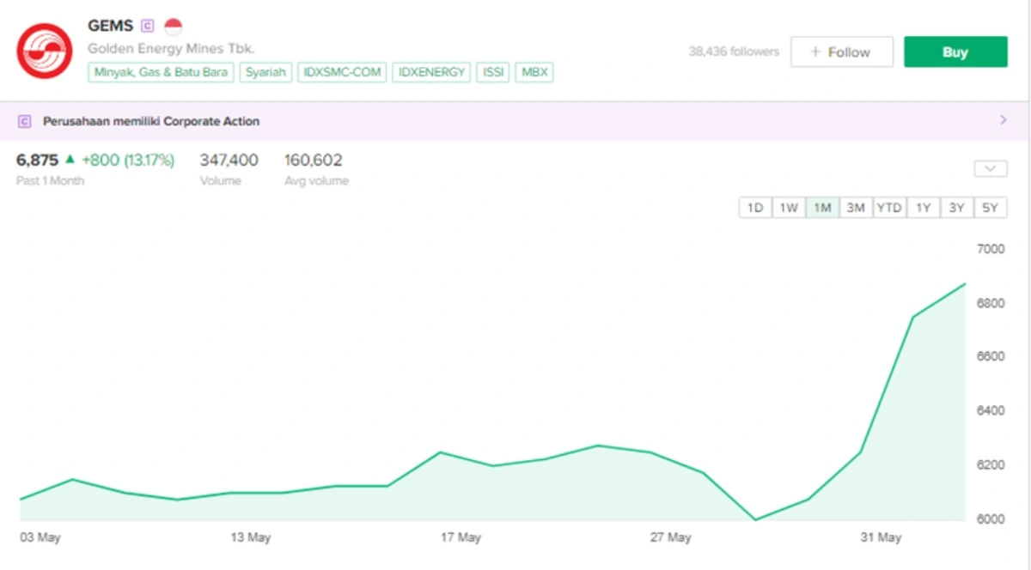Click the 27 May date label
The width and height of the screenshot is (1031, 570).
[670, 538]
